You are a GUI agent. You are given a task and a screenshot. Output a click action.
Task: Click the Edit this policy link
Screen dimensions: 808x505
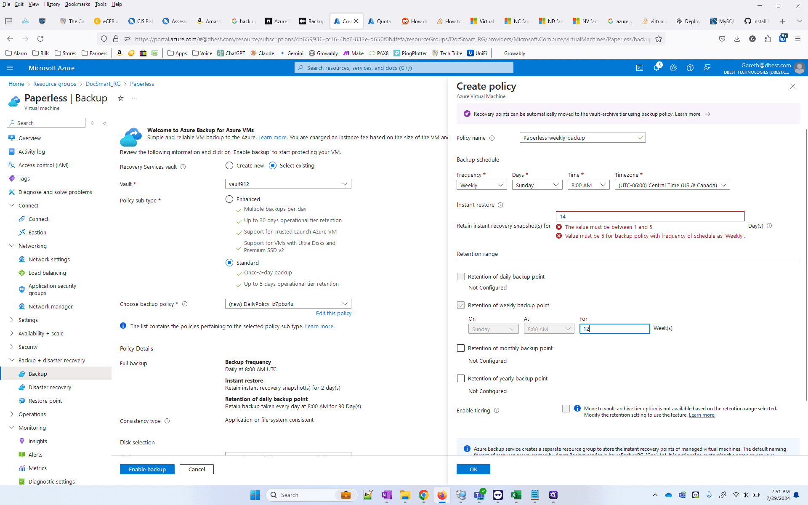[x=334, y=314]
